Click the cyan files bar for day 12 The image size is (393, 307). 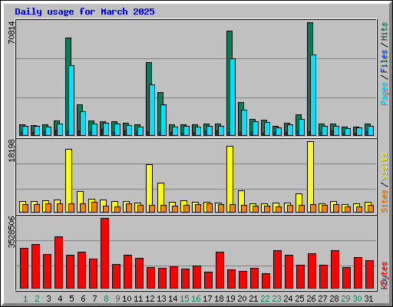pyautogui.click(x=152, y=110)
